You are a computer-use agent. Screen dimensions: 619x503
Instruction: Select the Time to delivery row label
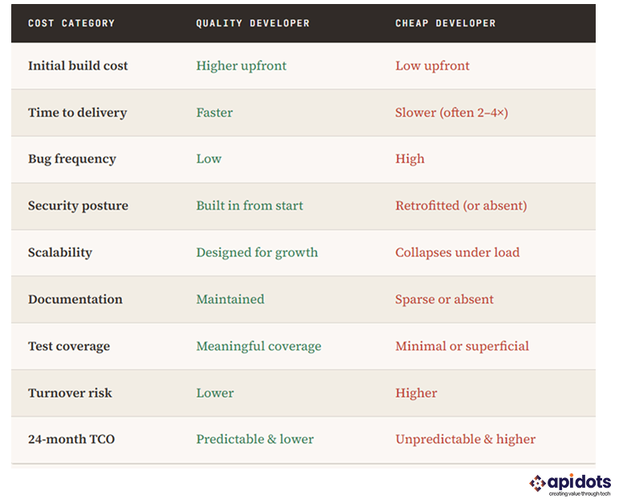click(x=77, y=112)
